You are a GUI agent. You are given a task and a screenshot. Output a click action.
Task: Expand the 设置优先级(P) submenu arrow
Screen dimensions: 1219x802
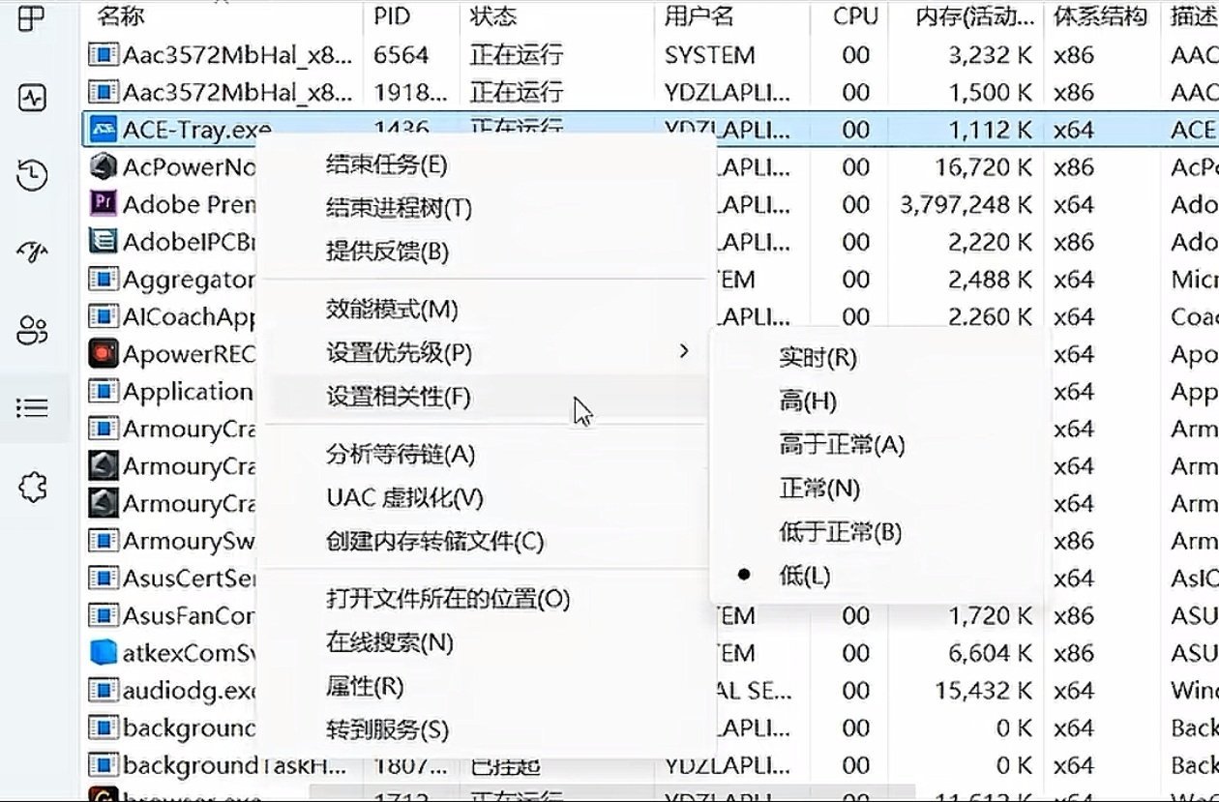(x=684, y=351)
